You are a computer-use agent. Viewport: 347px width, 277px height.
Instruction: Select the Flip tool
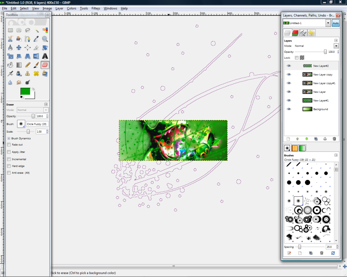click(36, 56)
